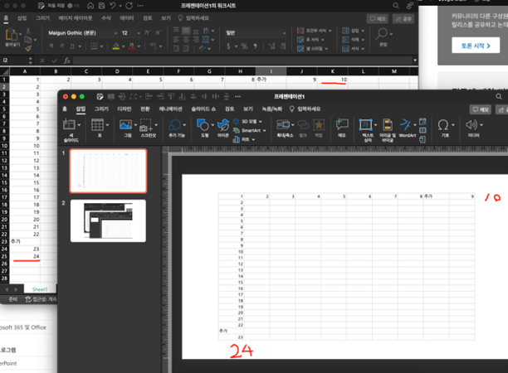Click the Tell me search in Excel
The image size is (508, 373).
pyautogui.click(x=193, y=18)
